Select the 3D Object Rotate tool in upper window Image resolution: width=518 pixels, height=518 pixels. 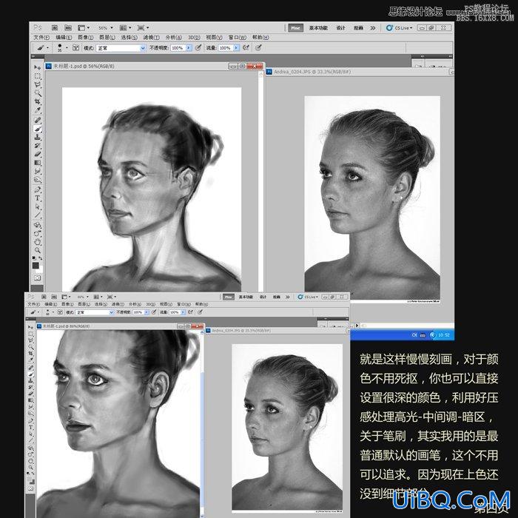click(x=37, y=225)
